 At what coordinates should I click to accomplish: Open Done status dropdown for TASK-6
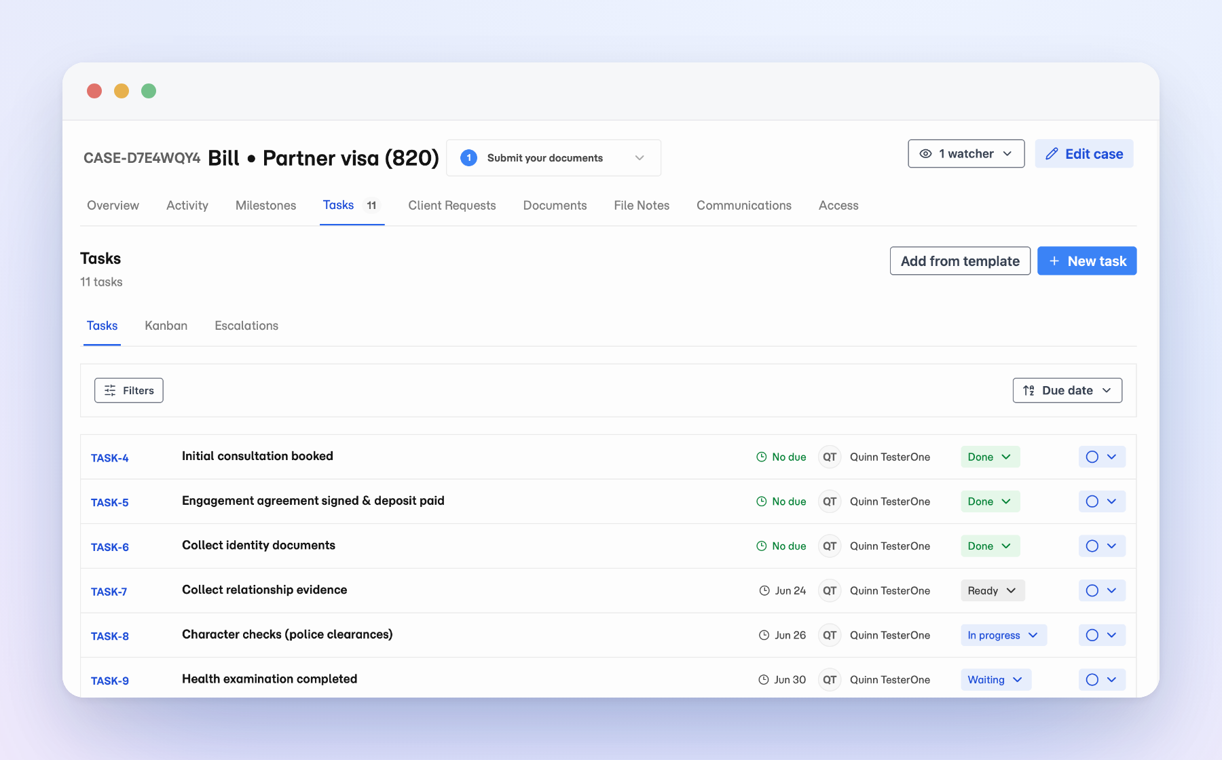(990, 546)
